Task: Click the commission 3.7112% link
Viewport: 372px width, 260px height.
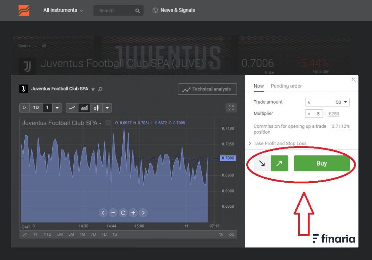Action: (340, 126)
